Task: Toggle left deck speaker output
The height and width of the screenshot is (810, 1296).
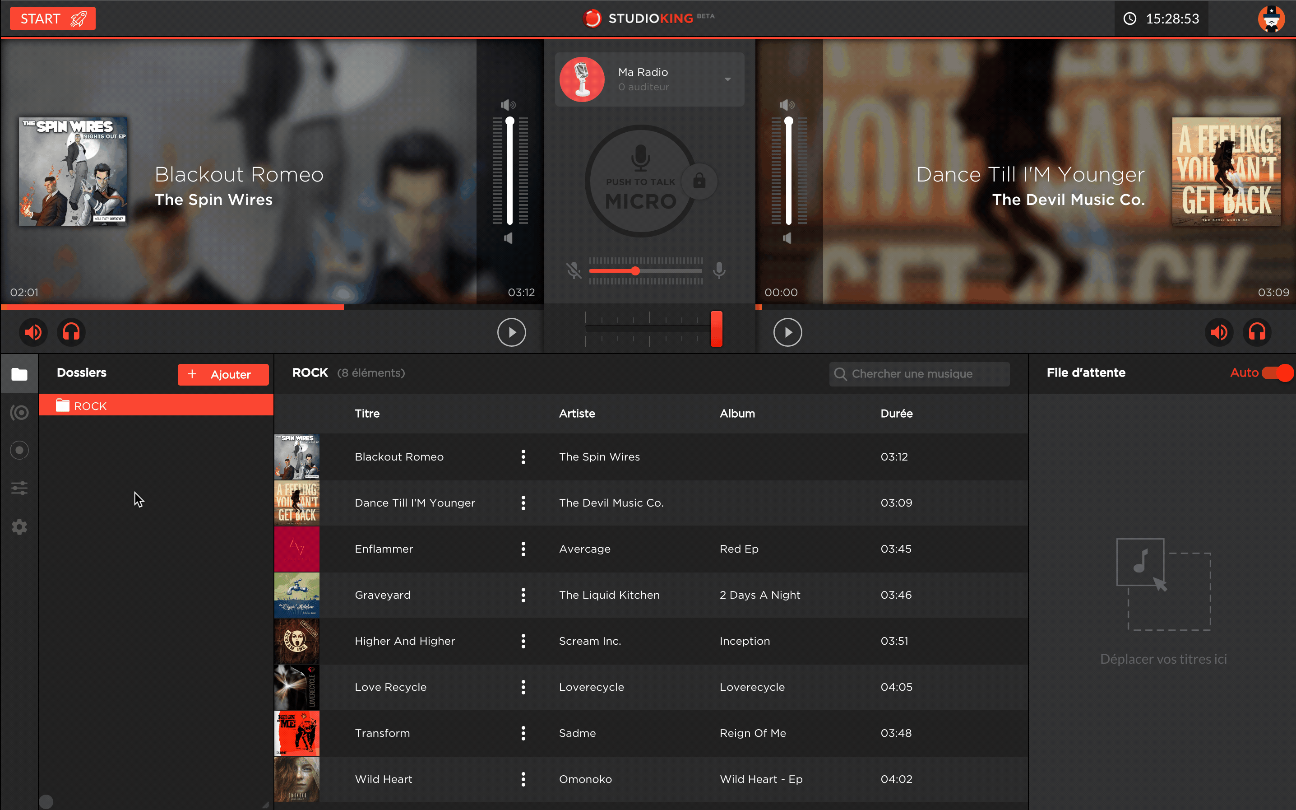Action: coord(33,332)
